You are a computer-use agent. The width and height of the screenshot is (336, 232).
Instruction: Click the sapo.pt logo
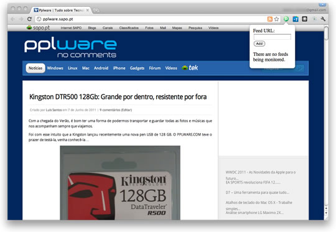38,28
